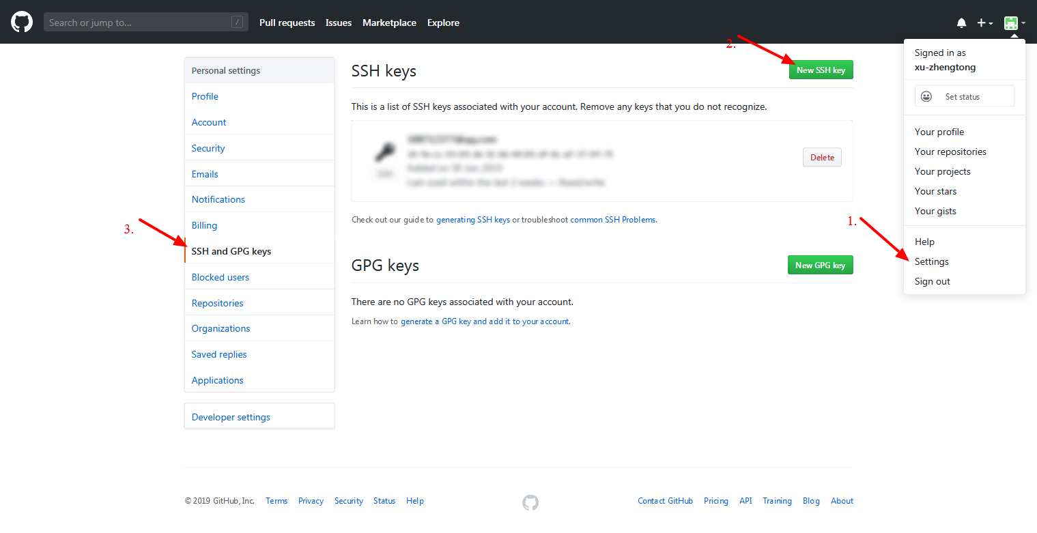The height and width of the screenshot is (533, 1037).
Task: Click the SSH keys heading
Action: pos(384,71)
